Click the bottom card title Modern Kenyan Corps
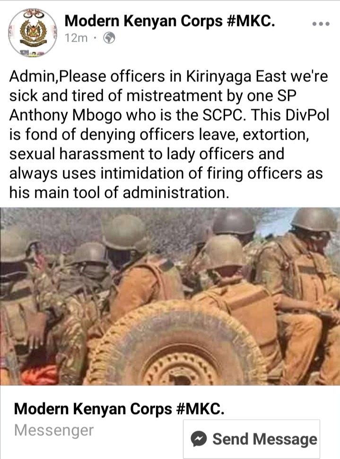 click(119, 409)
